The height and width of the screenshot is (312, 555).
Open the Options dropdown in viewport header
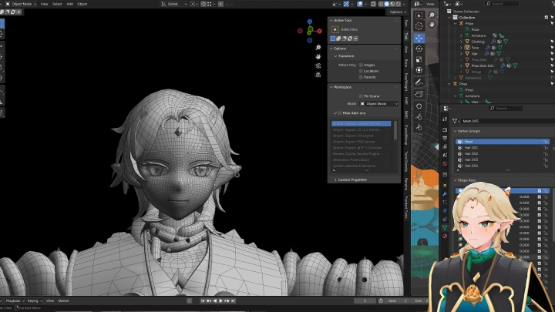[x=398, y=12]
